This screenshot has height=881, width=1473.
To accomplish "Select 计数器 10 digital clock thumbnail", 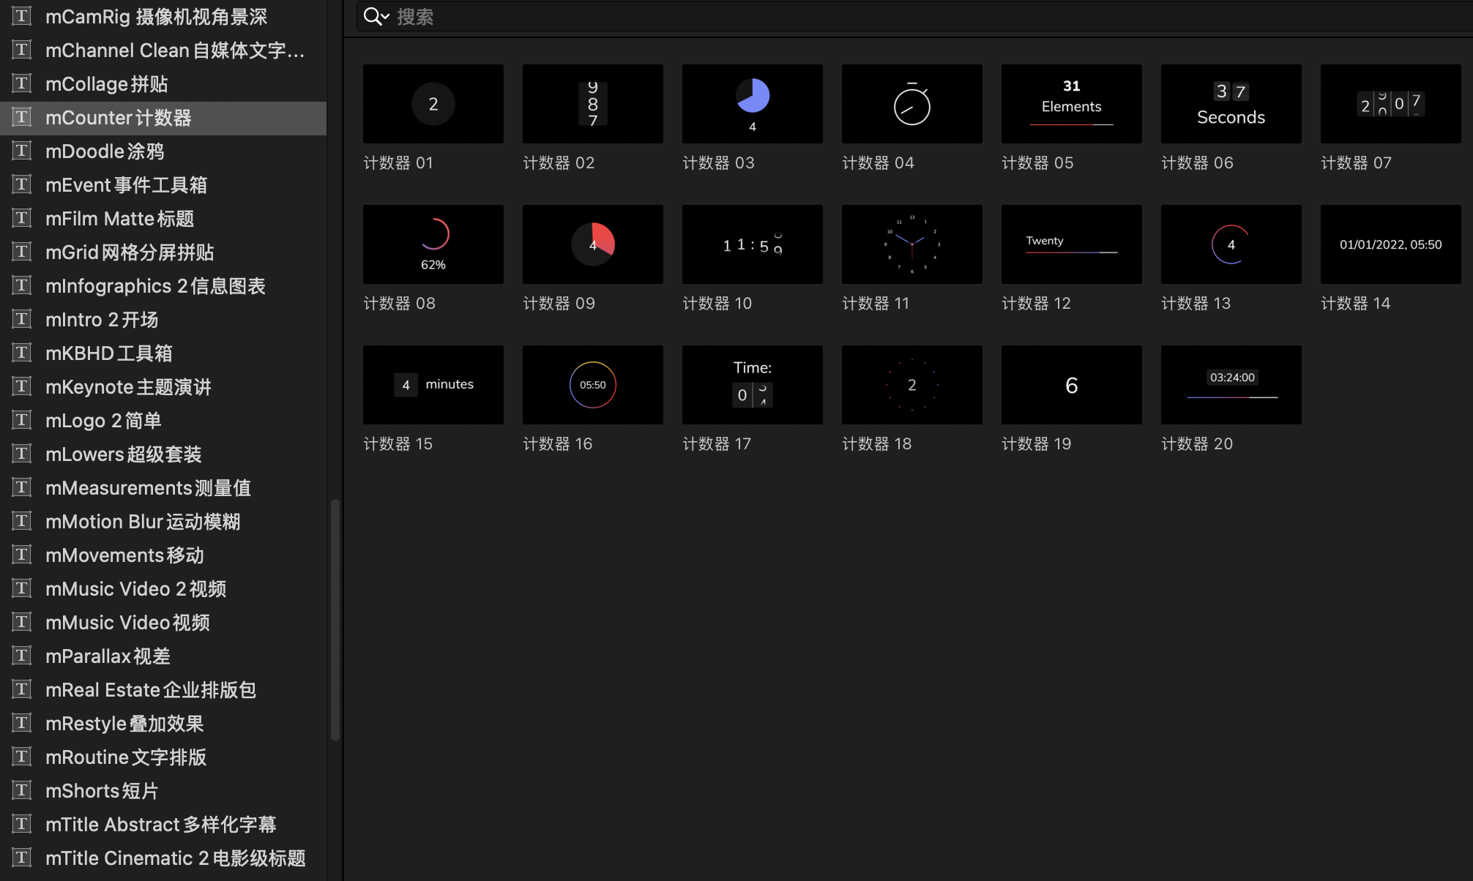I will click(753, 244).
